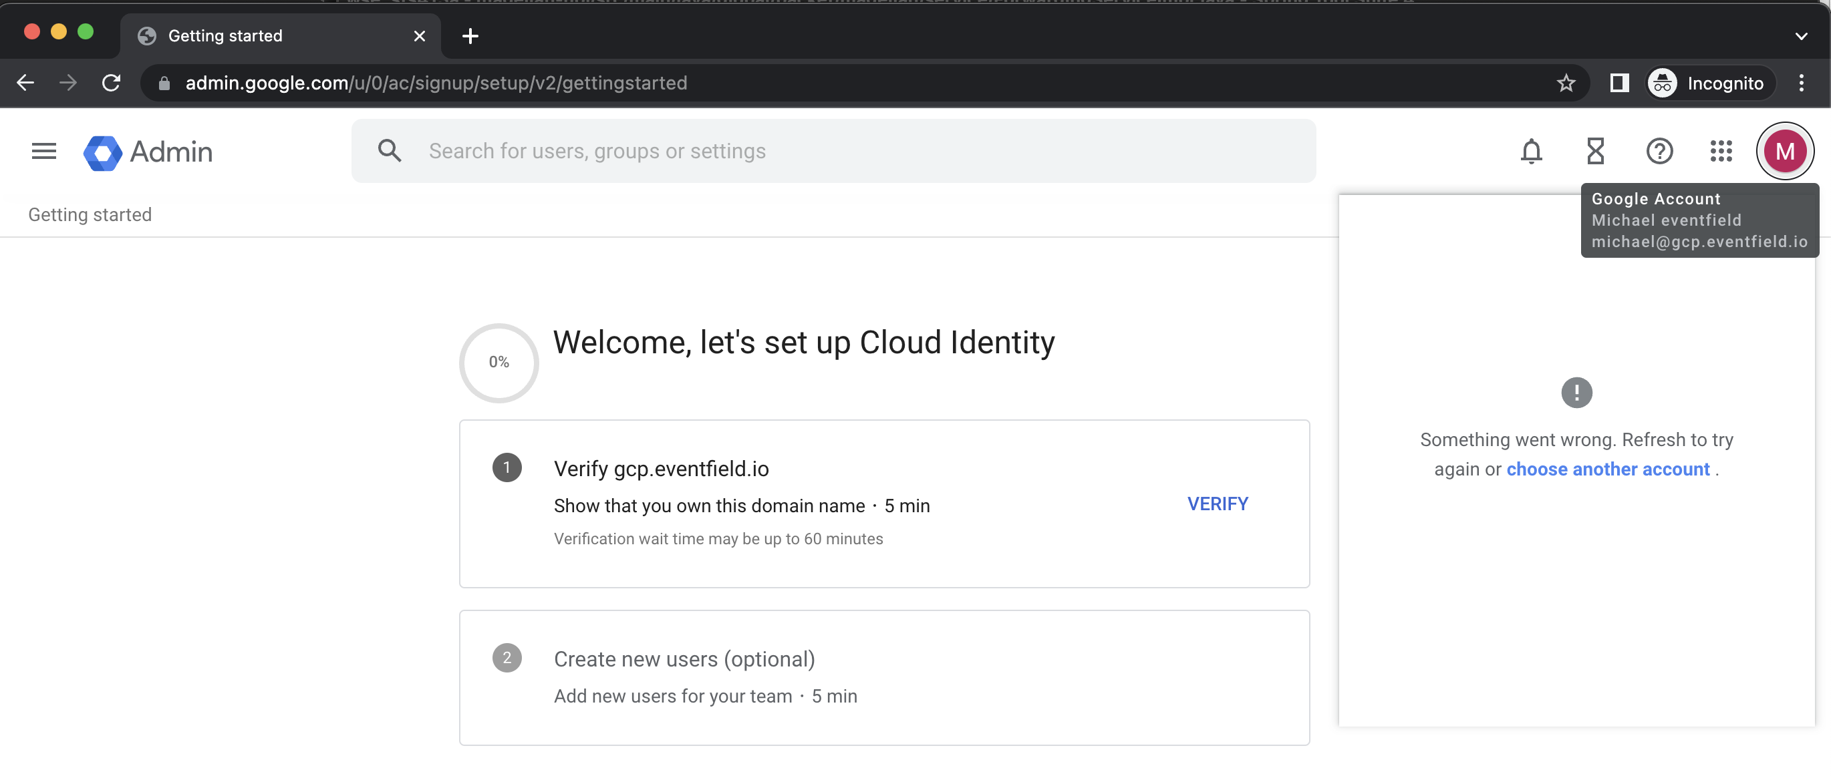This screenshot has height=776, width=1831.
Task: Click the search magnifier icon
Action: tap(390, 151)
